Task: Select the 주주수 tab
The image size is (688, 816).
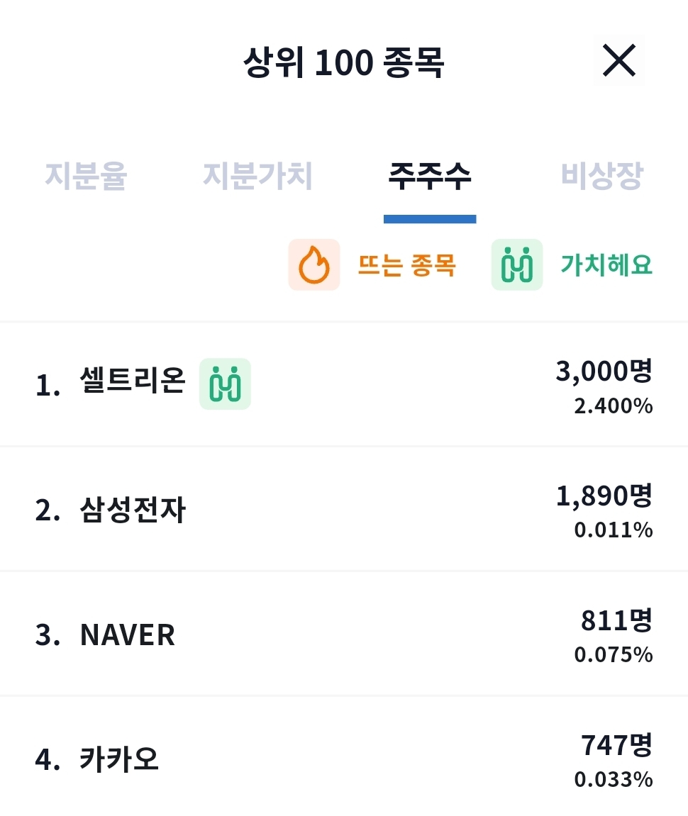Action: pos(430,175)
